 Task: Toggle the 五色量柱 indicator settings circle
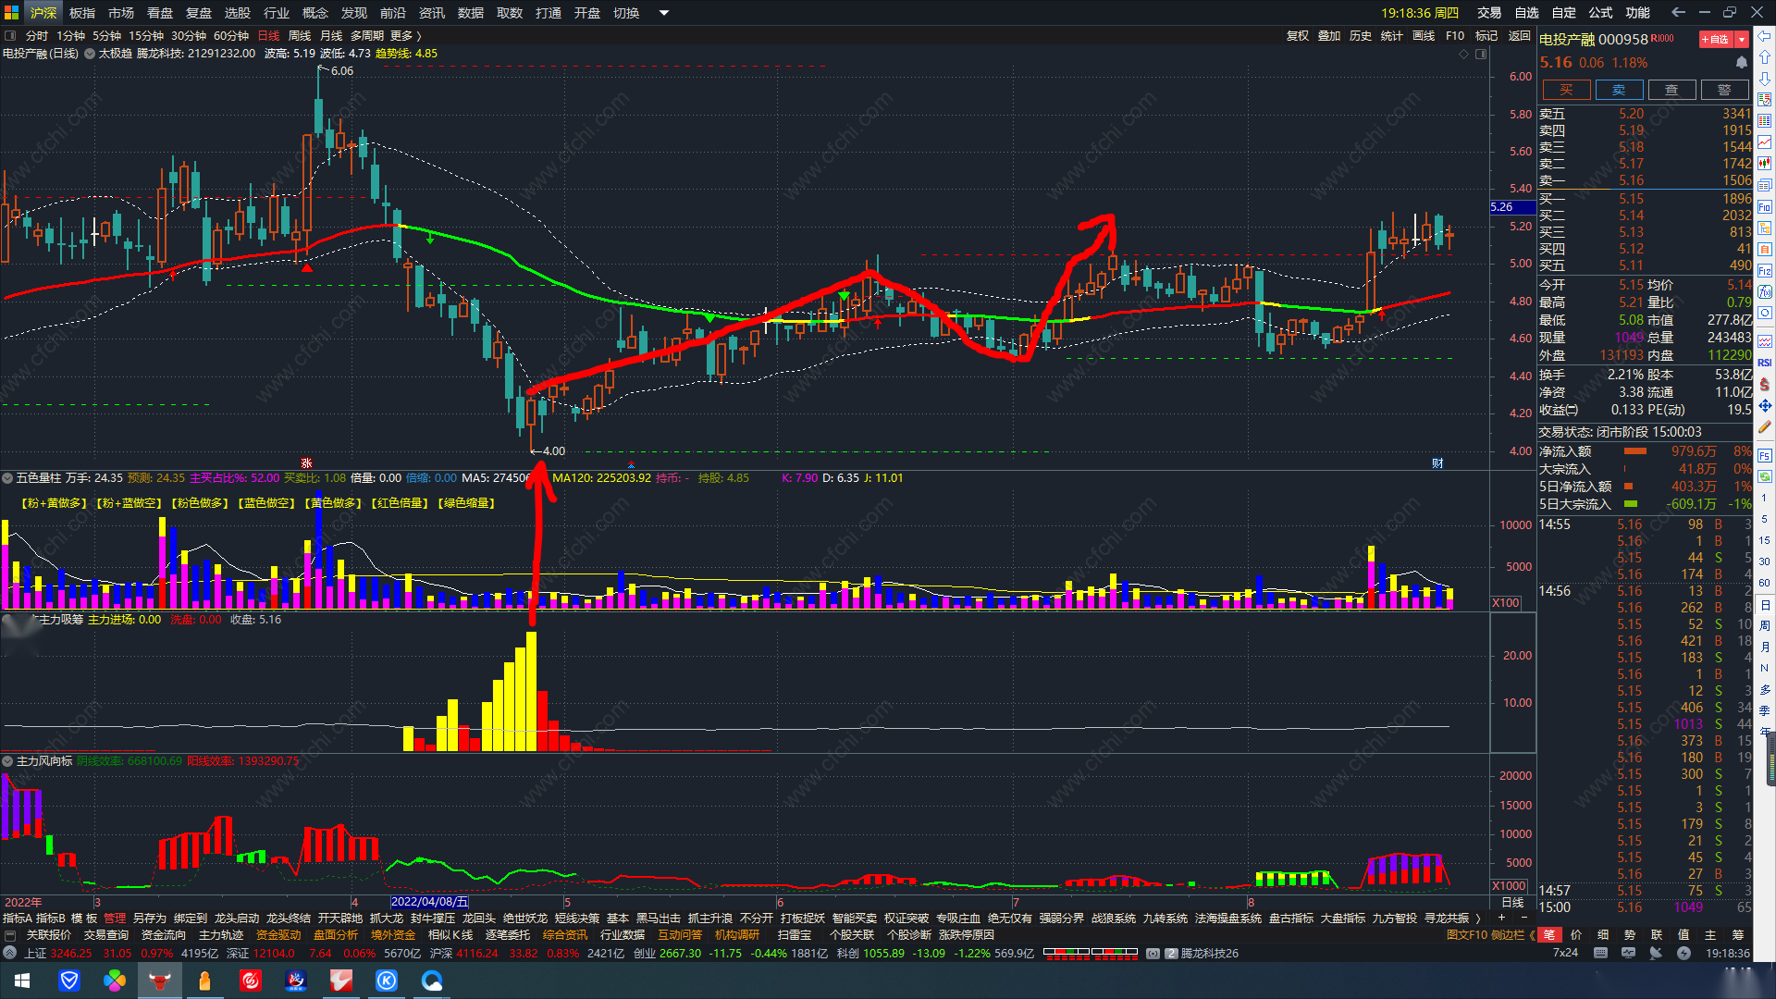click(7, 478)
